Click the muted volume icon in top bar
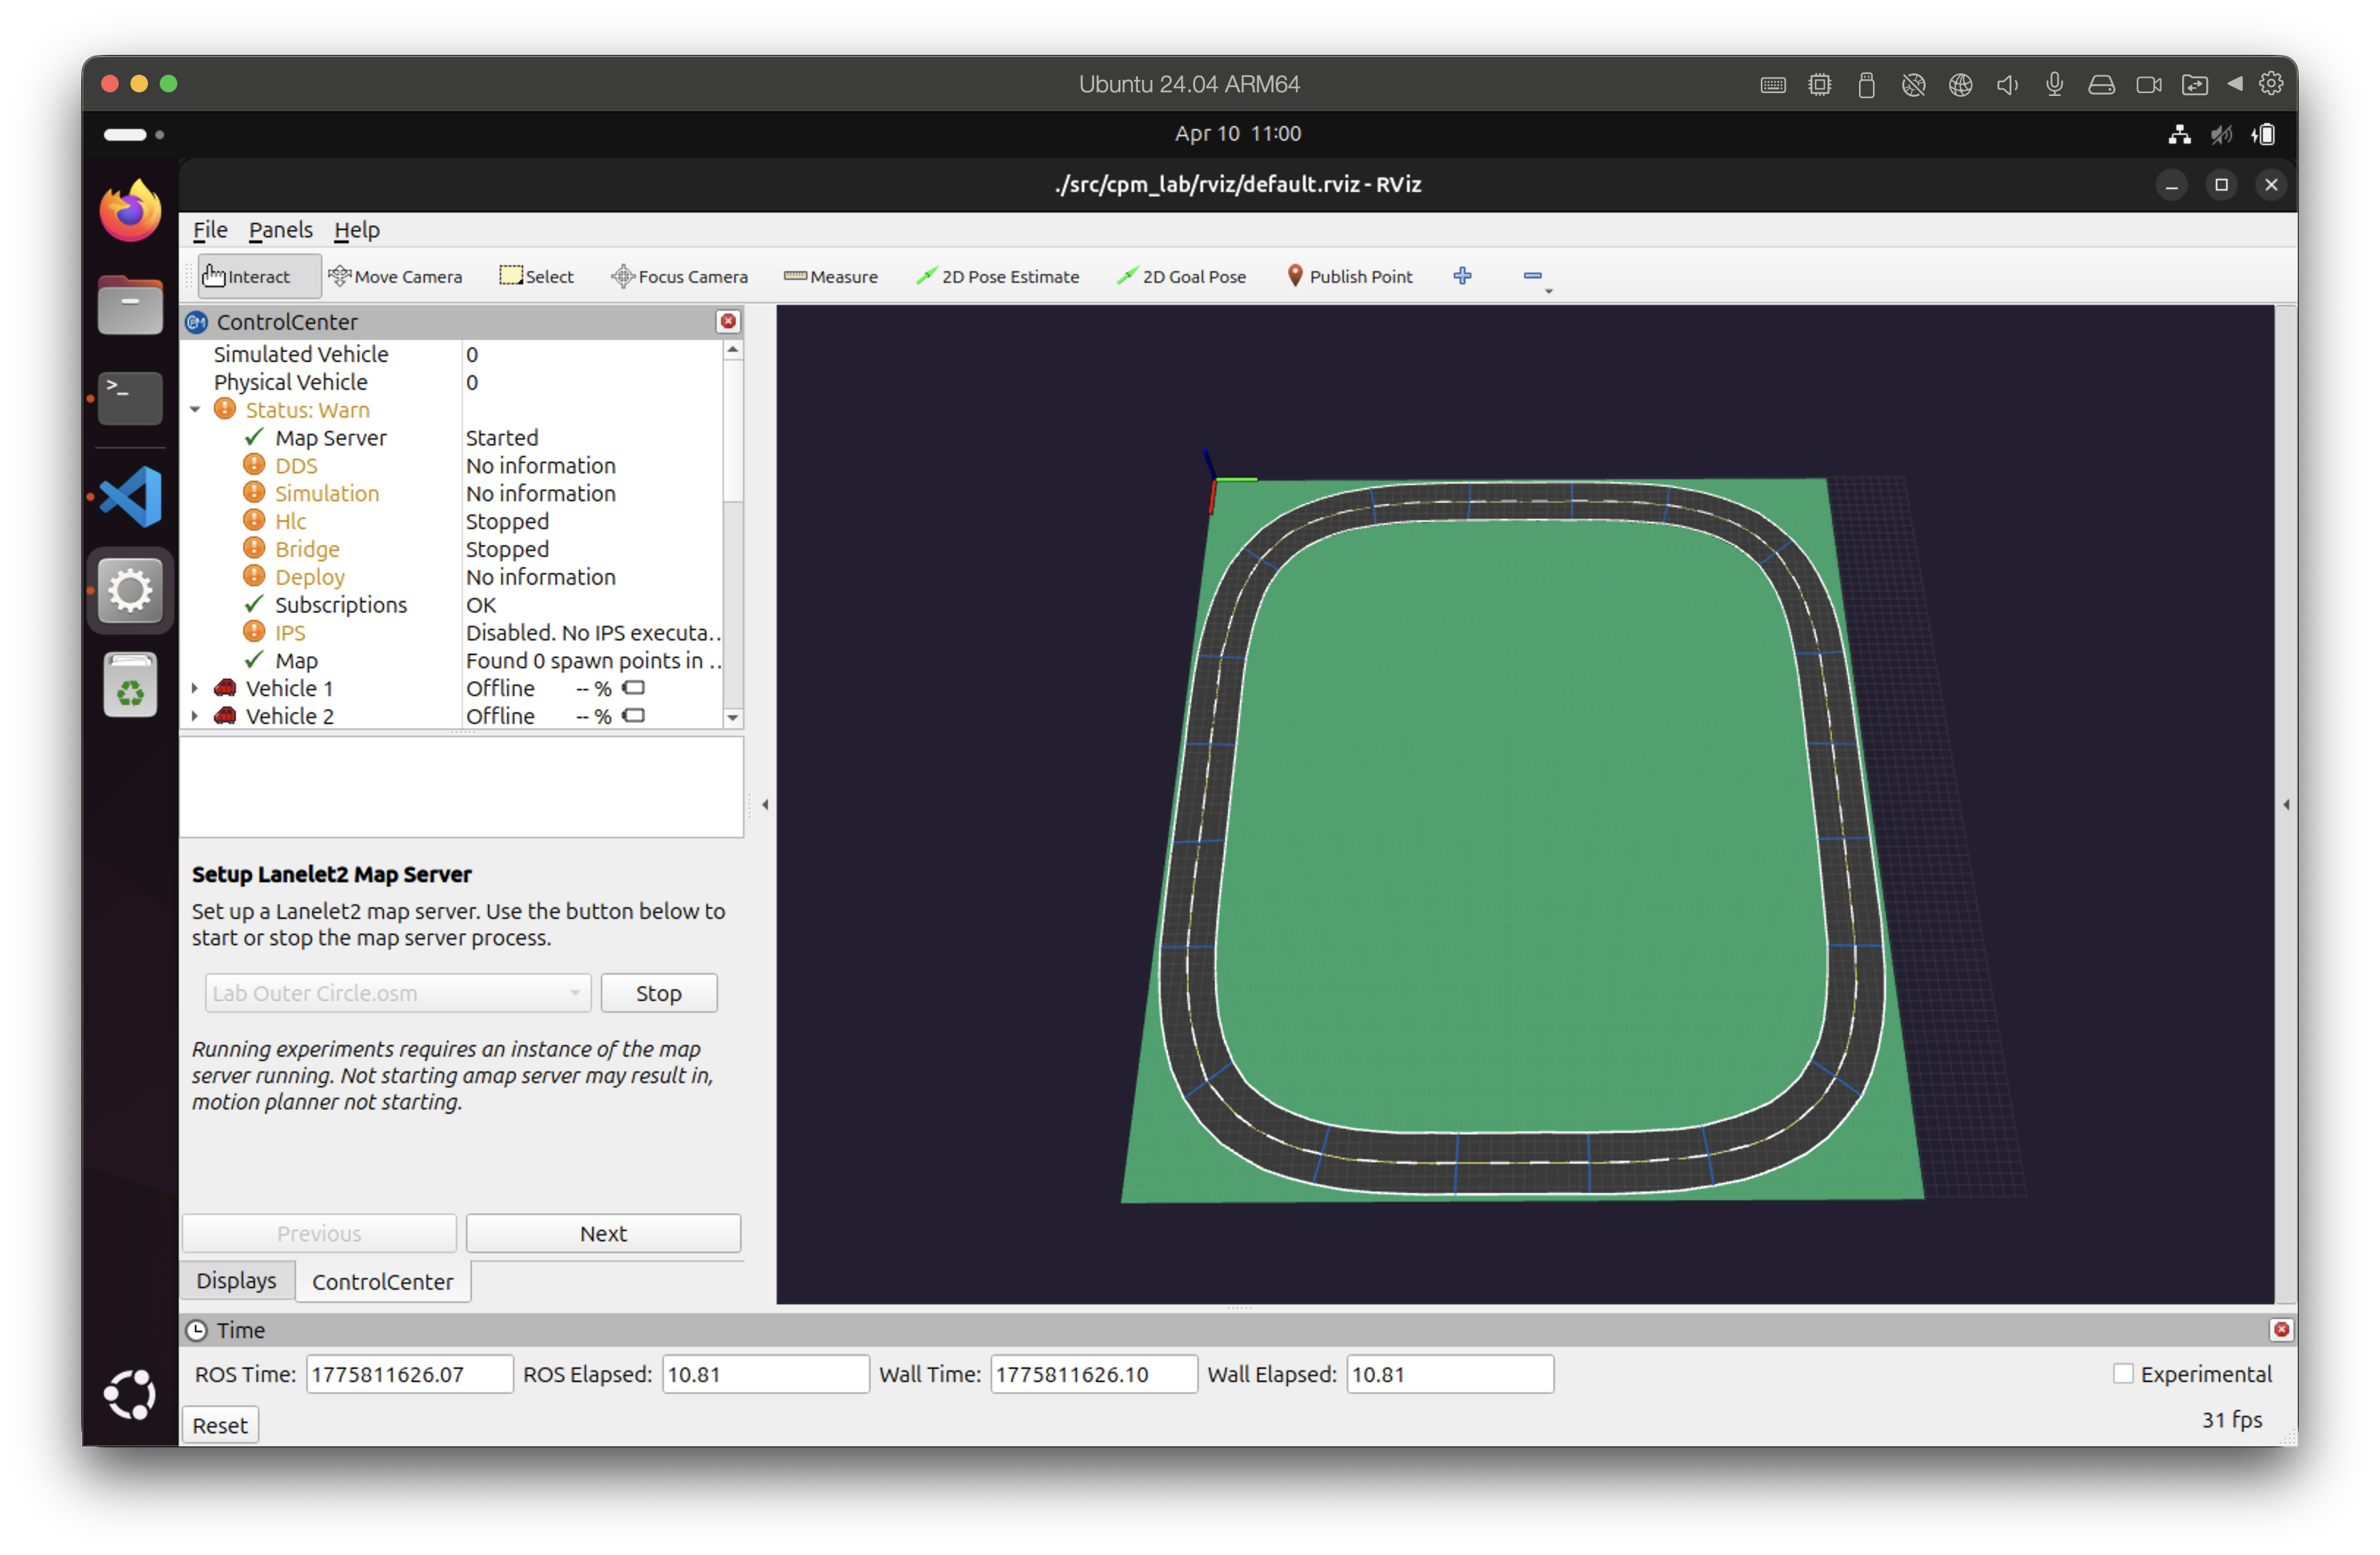Screen dimensions: 2380x1555 (2221, 134)
